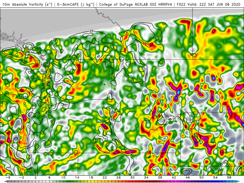
Task: Click the '42' colorbar label
Action: coord(174,178)
